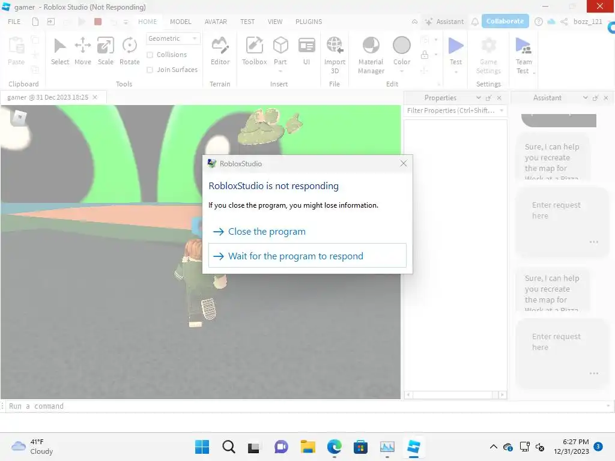Screen dimensions: 615x461
Task: Open the Material Manager
Action: pyautogui.click(x=371, y=55)
